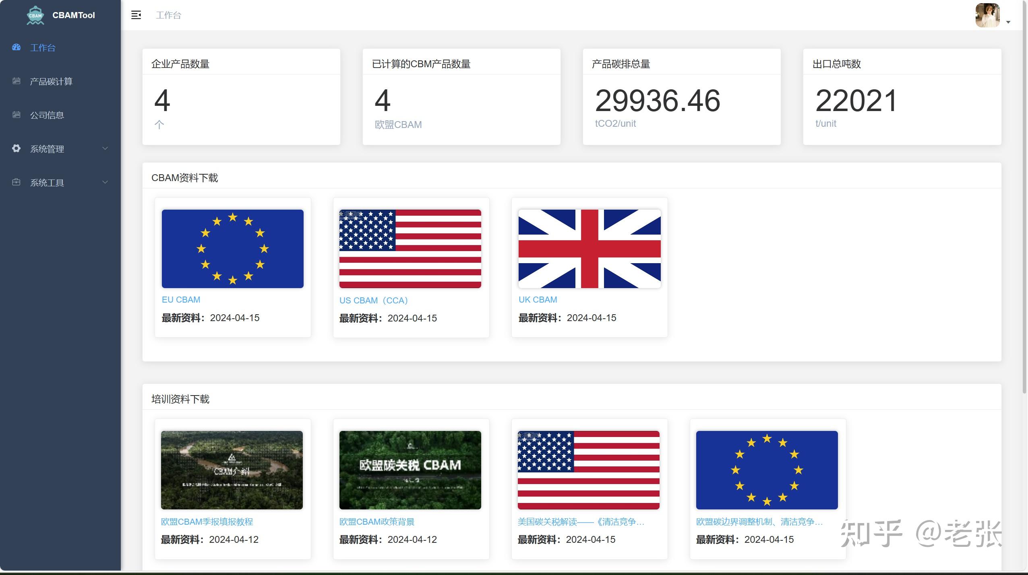The width and height of the screenshot is (1028, 575).
Task: Expand the 系统管理 chevron arrow
Action: click(105, 148)
